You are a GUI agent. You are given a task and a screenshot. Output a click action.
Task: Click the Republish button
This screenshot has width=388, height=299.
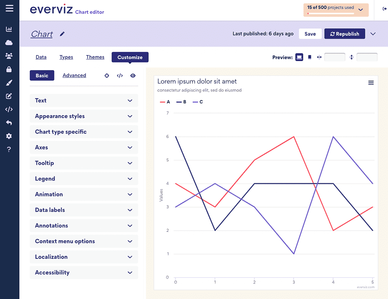[345, 34]
